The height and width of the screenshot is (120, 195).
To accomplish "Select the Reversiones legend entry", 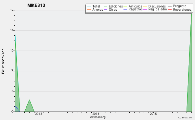I will (x=182, y=9).
